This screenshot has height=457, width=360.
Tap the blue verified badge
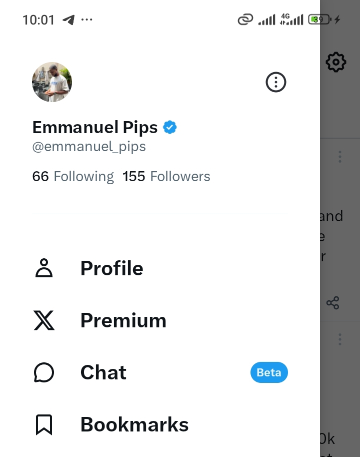click(169, 127)
